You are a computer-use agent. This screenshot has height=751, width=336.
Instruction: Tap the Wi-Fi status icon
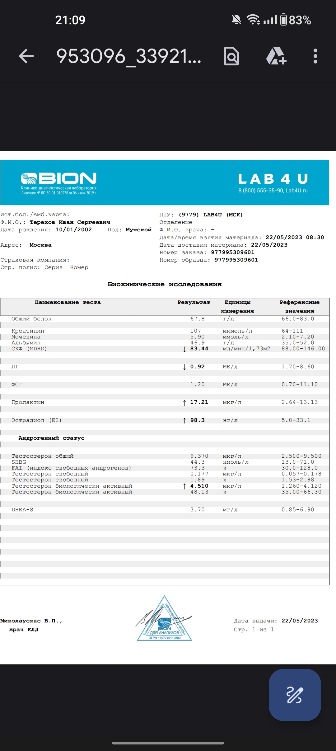point(253,20)
